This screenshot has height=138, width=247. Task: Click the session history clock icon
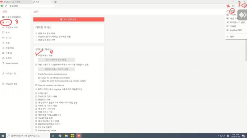pos(233,6)
